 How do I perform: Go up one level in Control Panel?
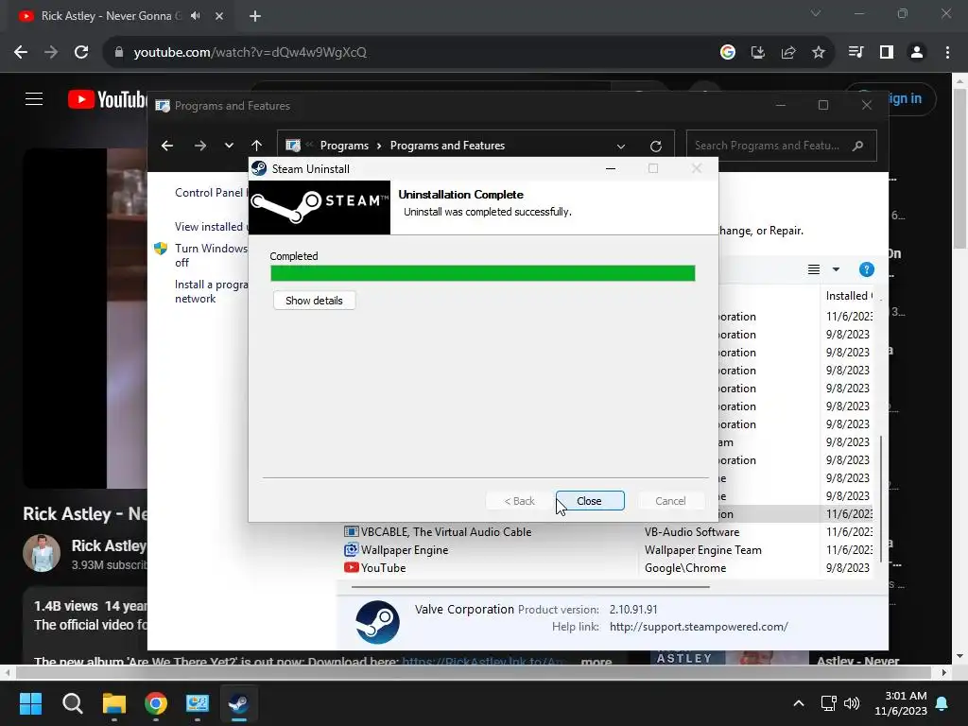[x=257, y=146]
